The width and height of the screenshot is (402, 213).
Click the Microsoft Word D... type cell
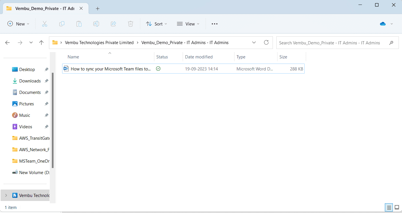coord(255,69)
